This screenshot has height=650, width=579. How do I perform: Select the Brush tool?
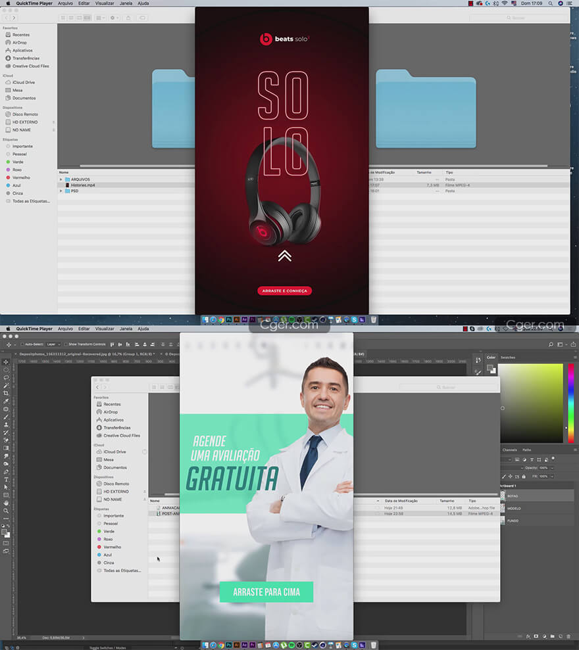(x=6, y=417)
